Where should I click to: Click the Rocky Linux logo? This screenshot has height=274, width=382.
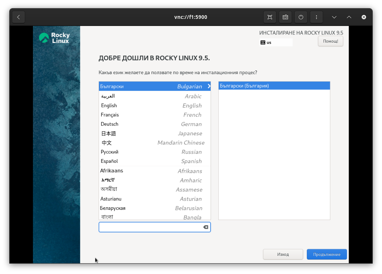point(54,38)
